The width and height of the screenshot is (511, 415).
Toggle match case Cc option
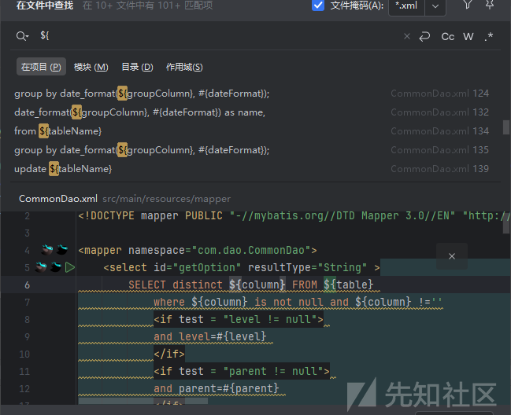pos(447,37)
